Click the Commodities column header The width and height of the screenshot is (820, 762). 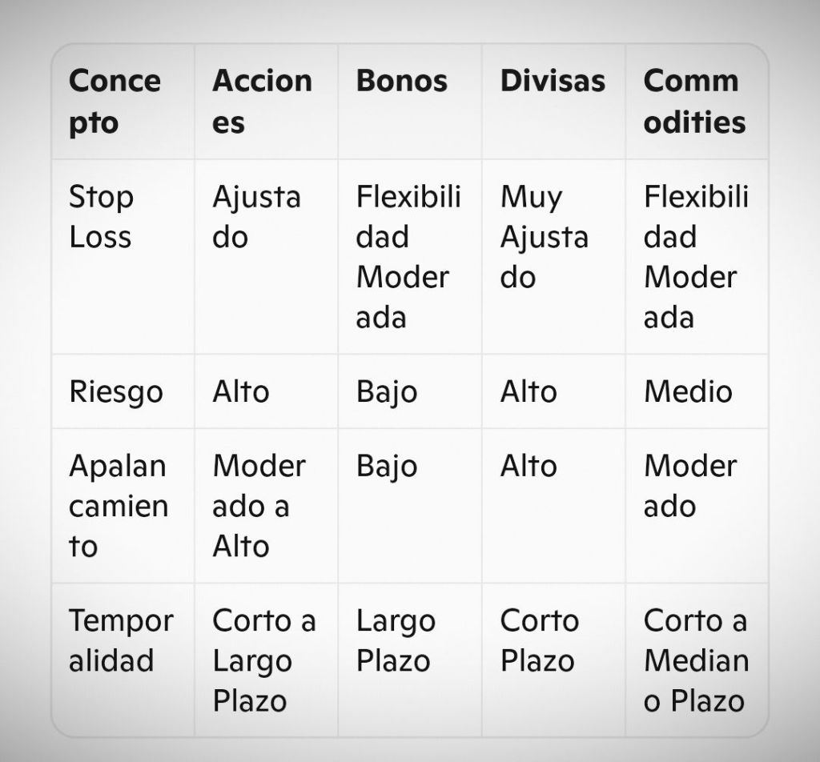click(694, 102)
